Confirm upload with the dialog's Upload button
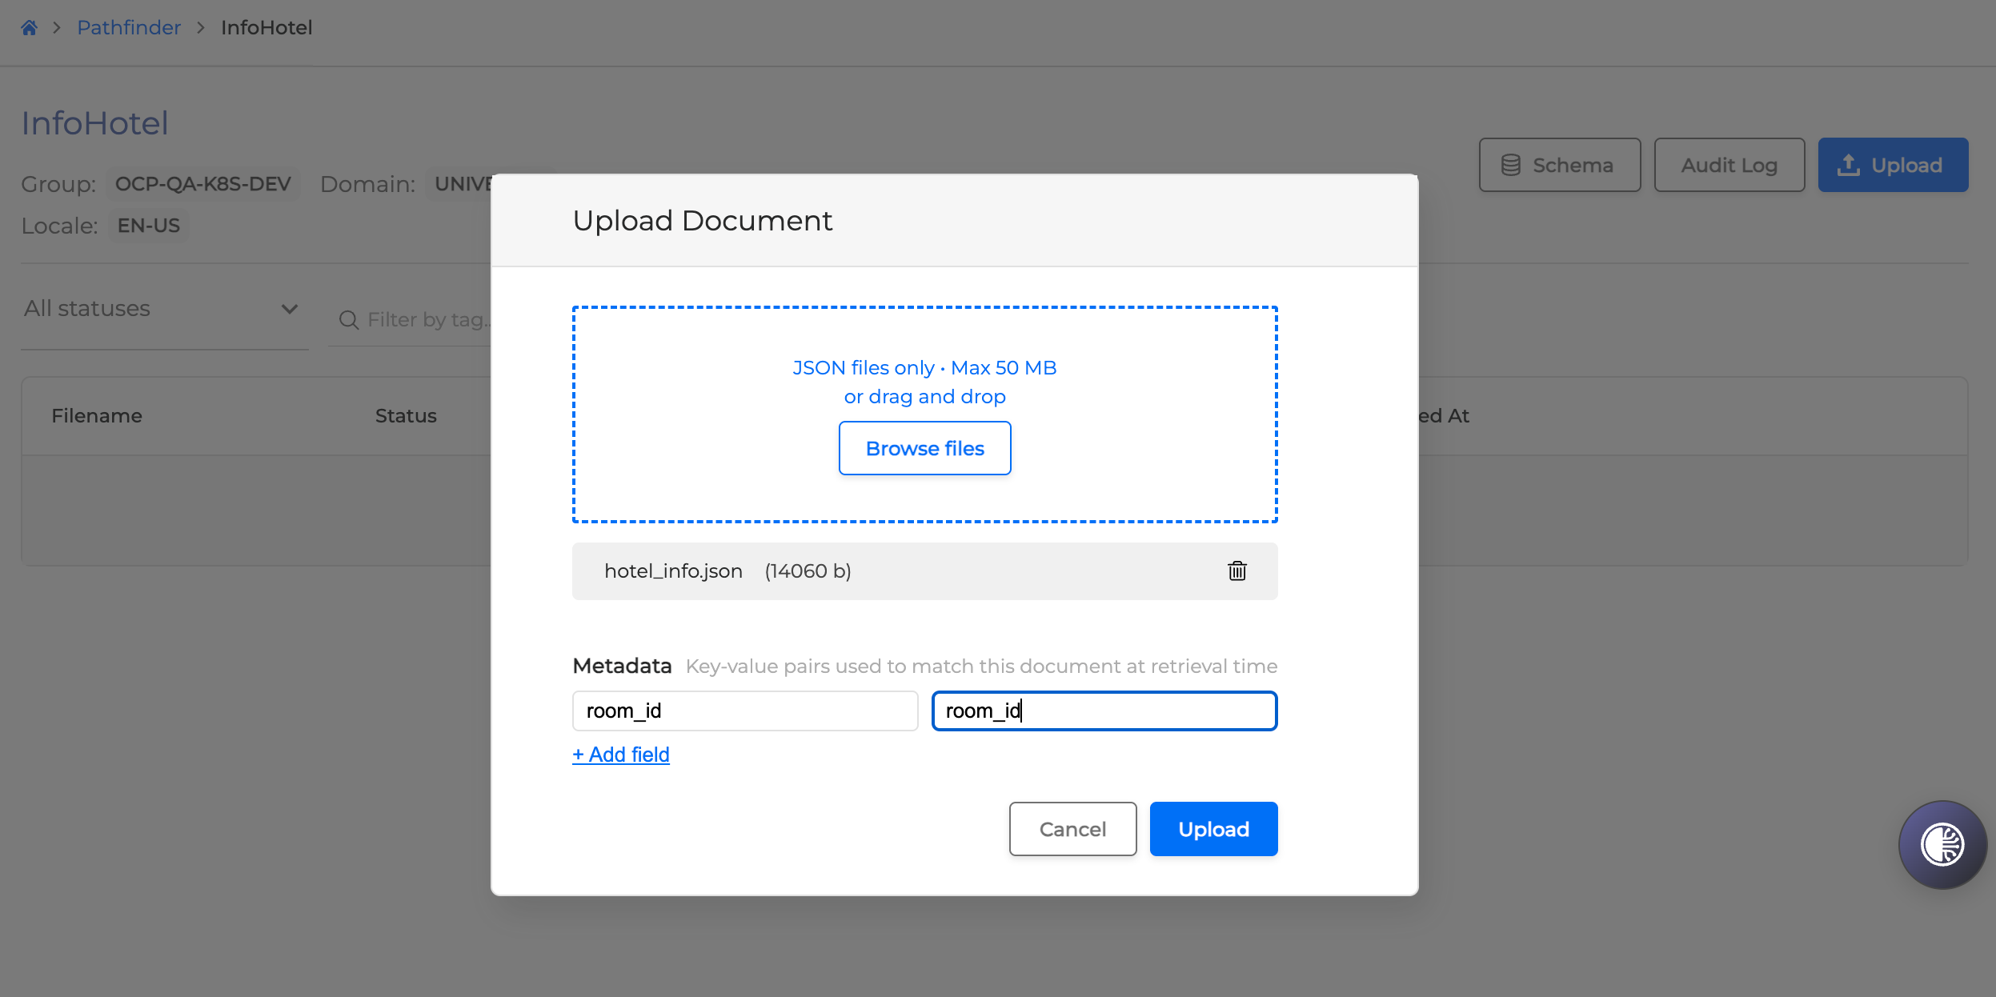This screenshot has height=997, width=1996. click(x=1212, y=829)
